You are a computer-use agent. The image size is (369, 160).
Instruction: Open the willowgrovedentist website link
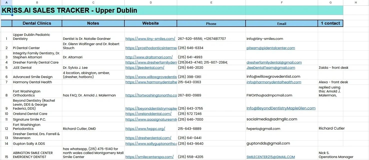pyautogui.click(x=151, y=77)
